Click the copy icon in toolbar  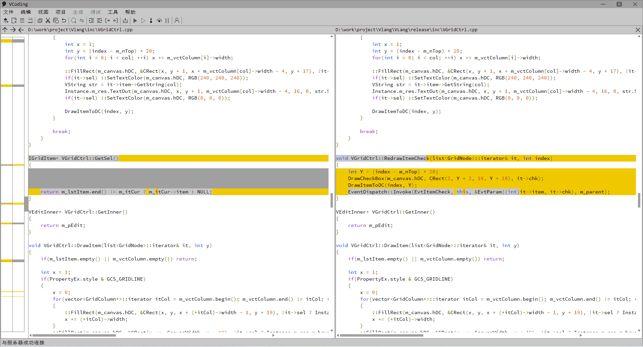point(40,20)
